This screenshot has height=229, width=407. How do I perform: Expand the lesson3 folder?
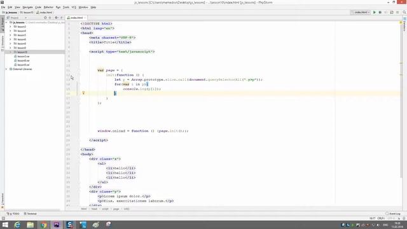click(10, 27)
